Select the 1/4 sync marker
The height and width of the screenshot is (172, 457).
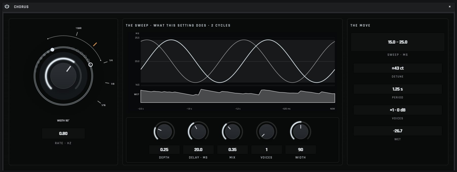111,60
